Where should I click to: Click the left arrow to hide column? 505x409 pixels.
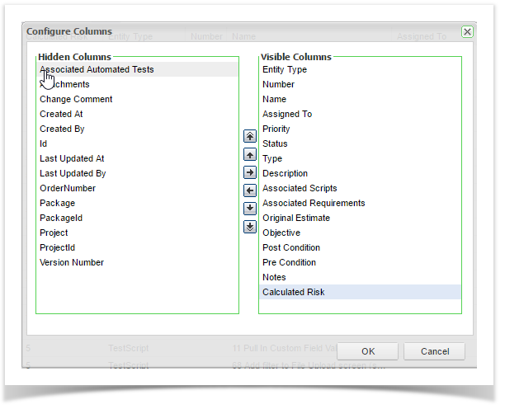[249, 190]
